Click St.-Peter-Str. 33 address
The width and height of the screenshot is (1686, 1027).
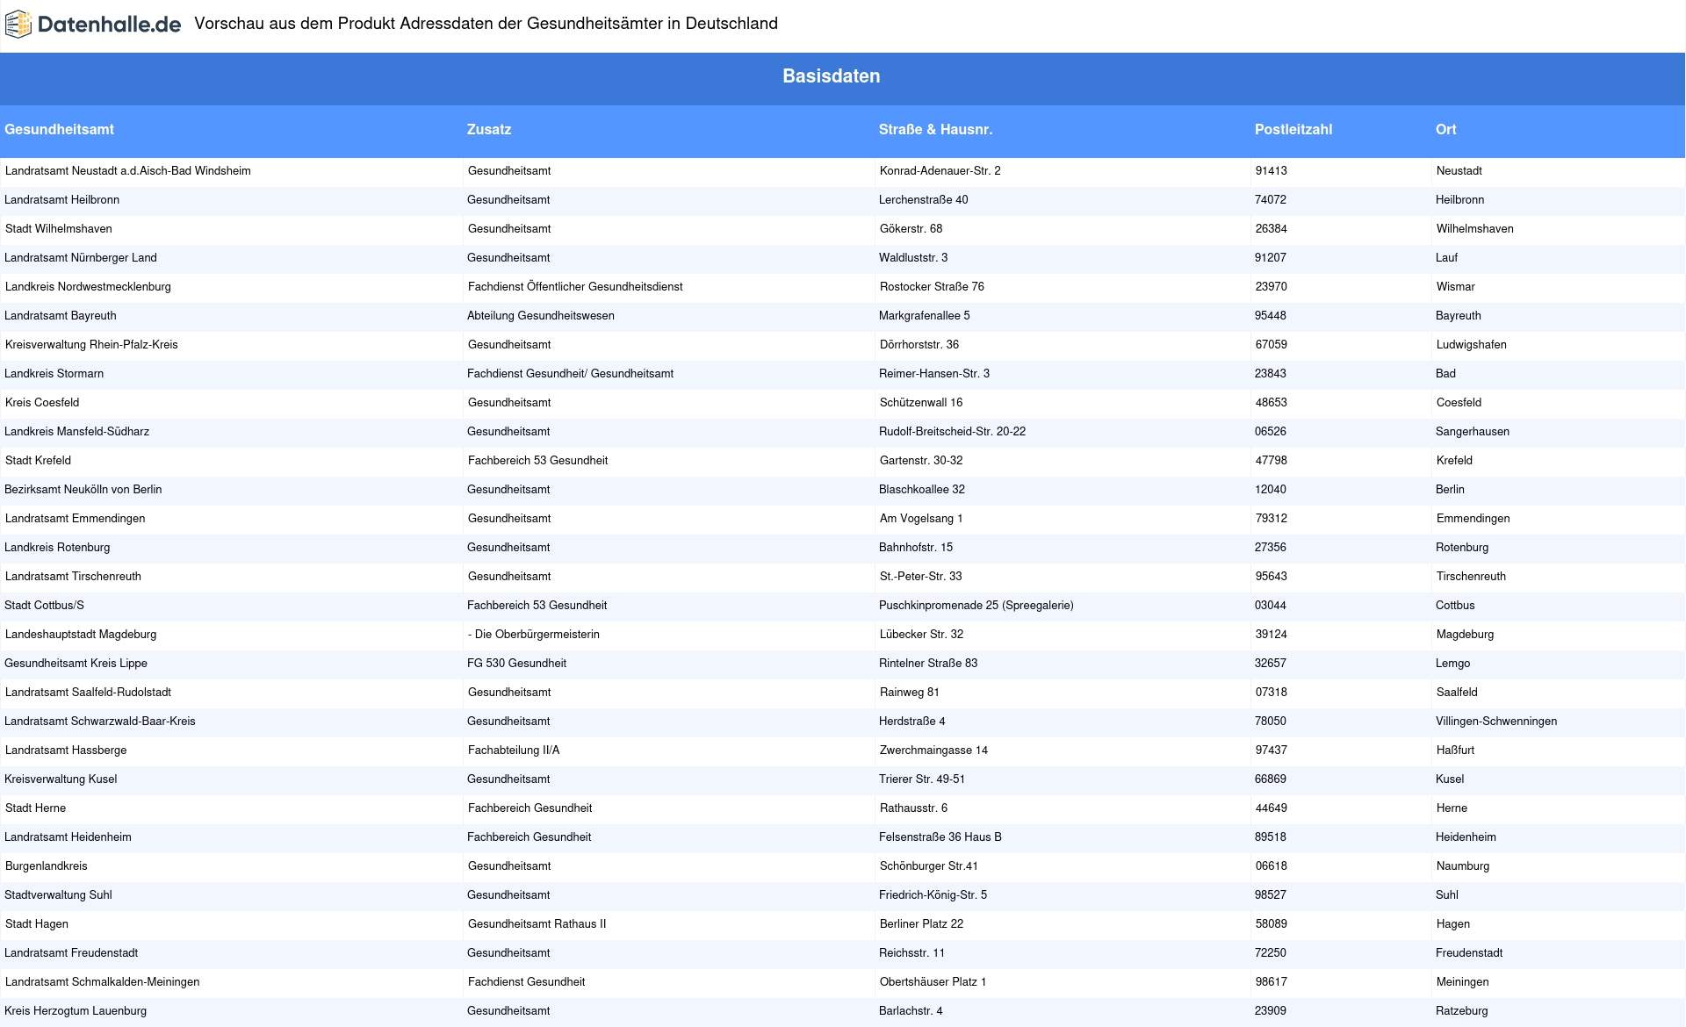(x=921, y=577)
